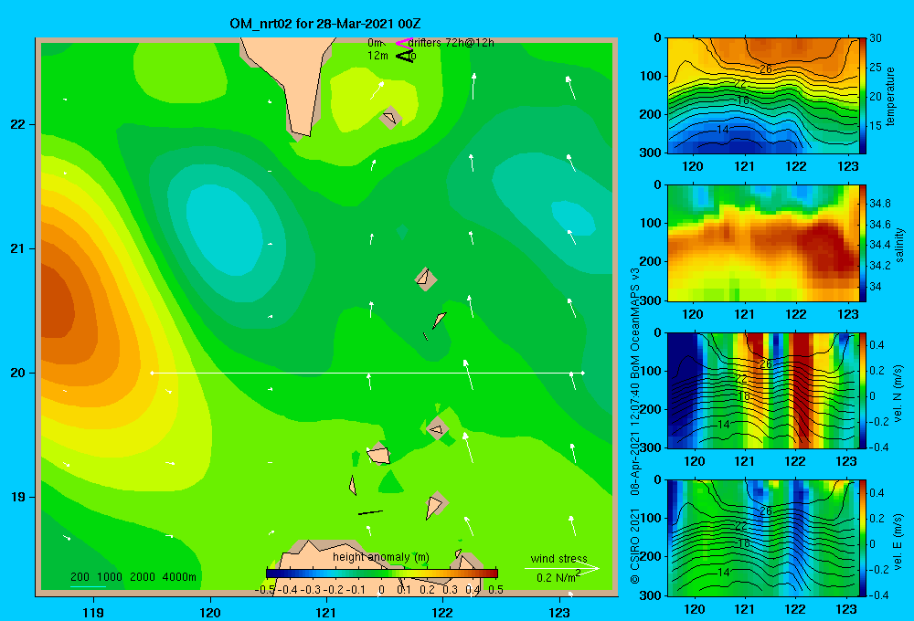This screenshot has width=914, height=621.
Task: Click the 'BoM OceanMAPS v3' vertical text
Action: click(x=635, y=324)
